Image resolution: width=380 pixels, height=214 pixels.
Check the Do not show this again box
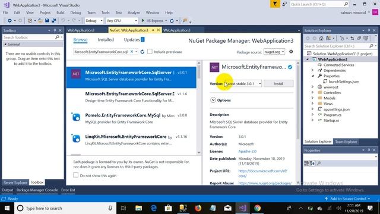[76, 175]
